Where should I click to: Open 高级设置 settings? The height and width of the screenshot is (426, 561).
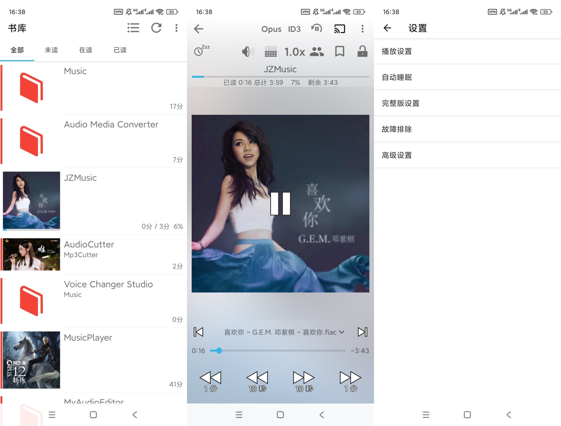(467, 155)
